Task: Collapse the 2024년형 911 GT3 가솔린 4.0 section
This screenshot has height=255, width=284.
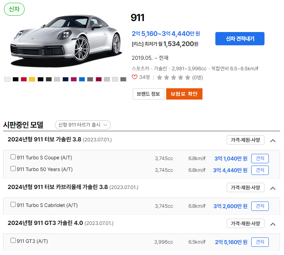Action: click(273, 224)
